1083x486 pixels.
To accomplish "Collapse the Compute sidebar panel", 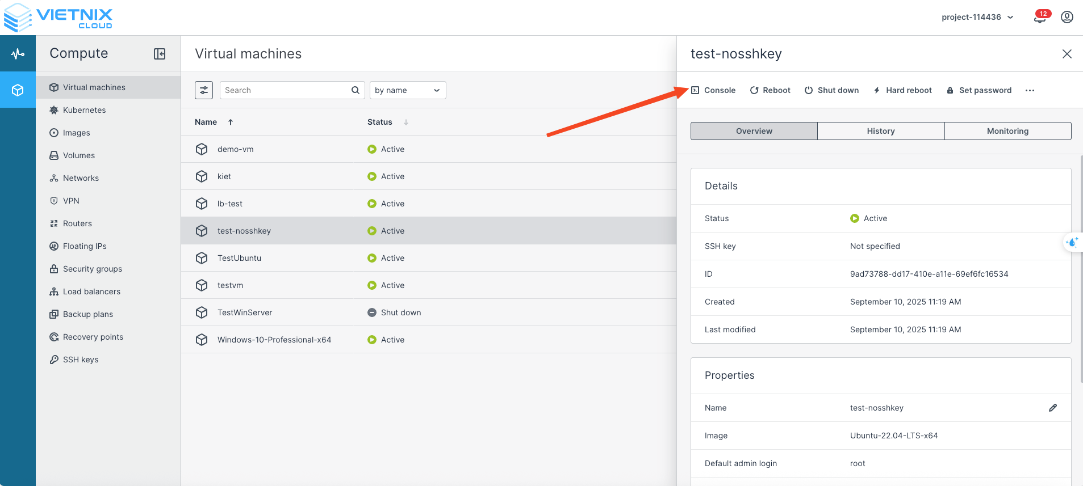I will [160, 54].
